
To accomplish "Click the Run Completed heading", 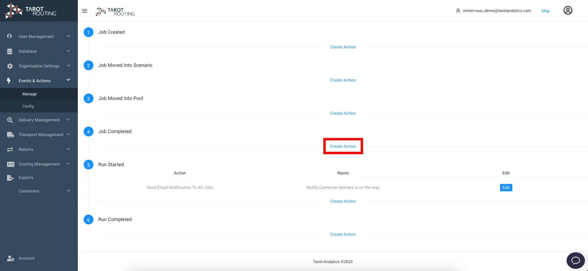I will pos(115,219).
